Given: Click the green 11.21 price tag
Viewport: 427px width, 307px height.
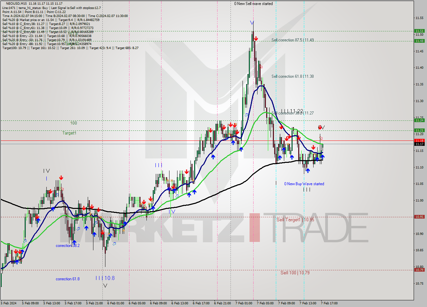Looking at the screenshot, I should pos(419,130).
